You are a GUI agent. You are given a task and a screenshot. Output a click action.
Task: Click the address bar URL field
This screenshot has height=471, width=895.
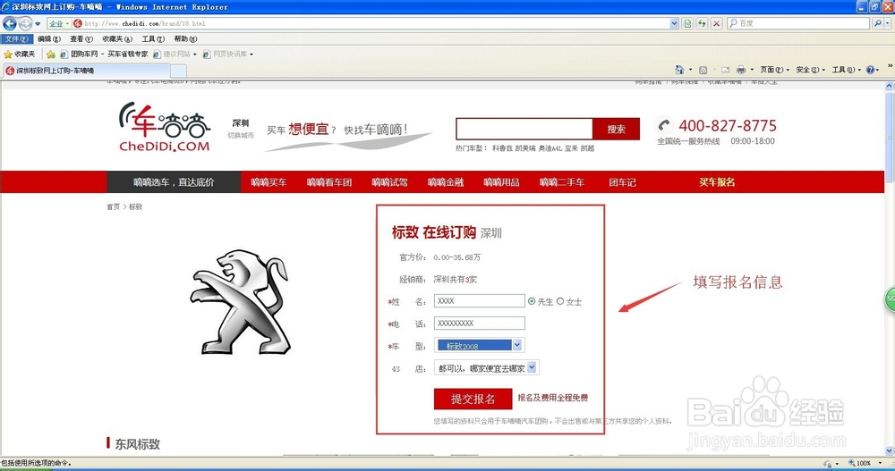371,23
